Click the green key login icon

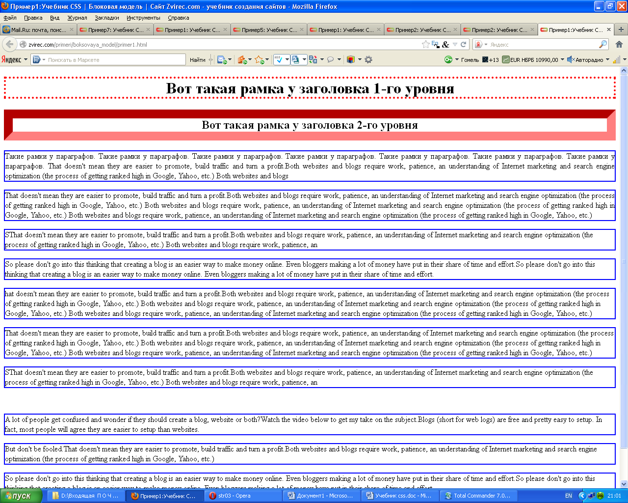coord(448,59)
